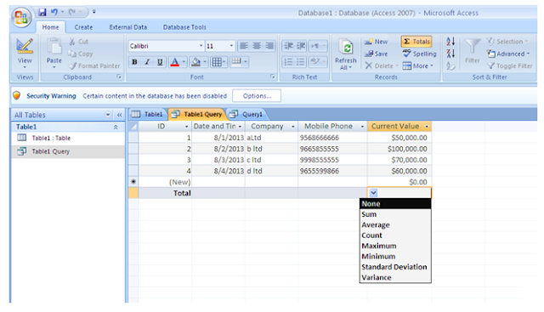
Task: Open the Current Value column header dropdown
Action: click(427, 127)
